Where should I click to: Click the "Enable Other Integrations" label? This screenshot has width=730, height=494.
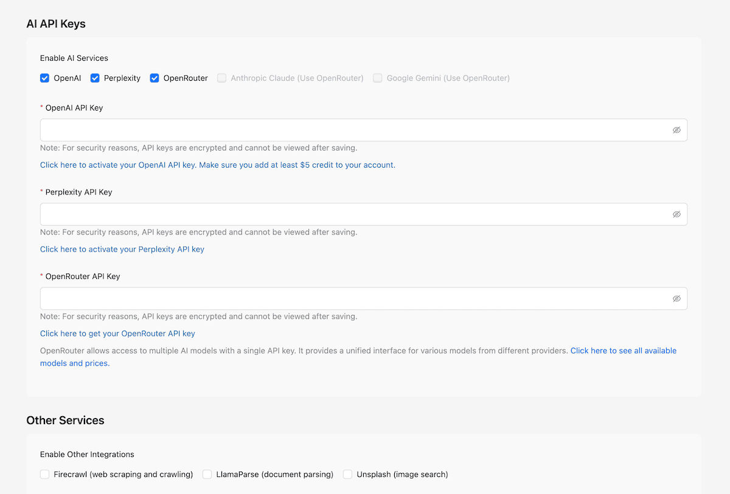[87, 455]
